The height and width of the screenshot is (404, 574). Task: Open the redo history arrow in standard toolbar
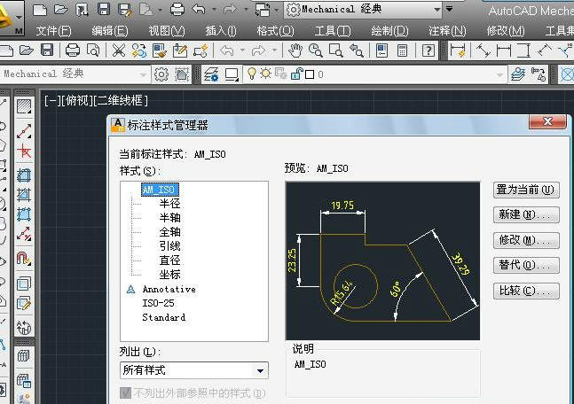[274, 50]
